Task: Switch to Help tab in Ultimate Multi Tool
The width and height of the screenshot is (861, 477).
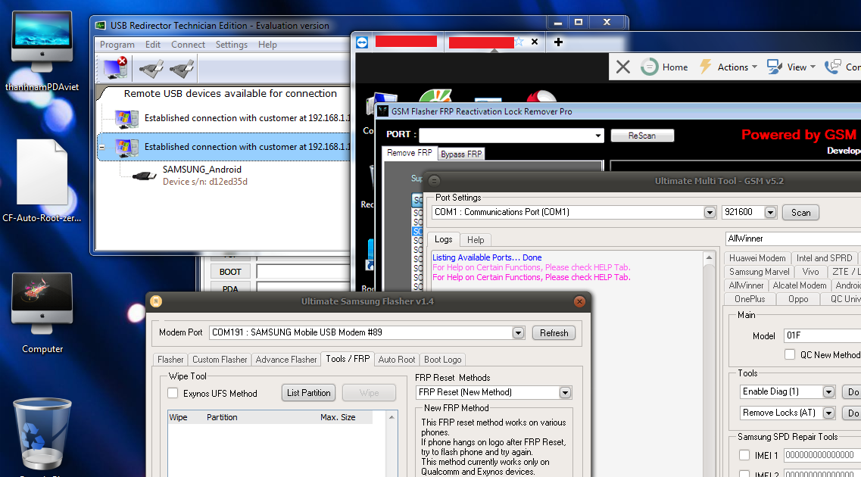Action: (x=476, y=240)
